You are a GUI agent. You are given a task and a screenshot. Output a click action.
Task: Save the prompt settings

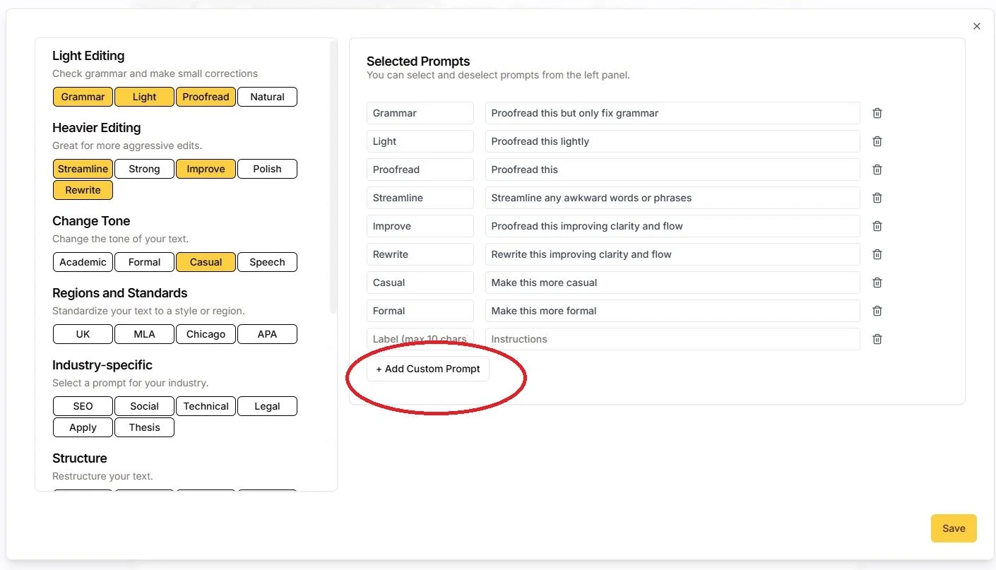coord(954,528)
